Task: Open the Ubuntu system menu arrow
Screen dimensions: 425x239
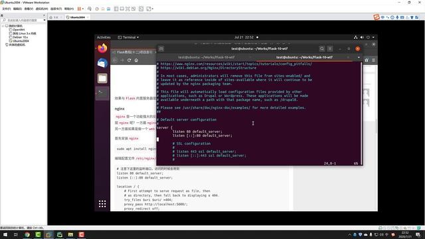Action: [373, 37]
